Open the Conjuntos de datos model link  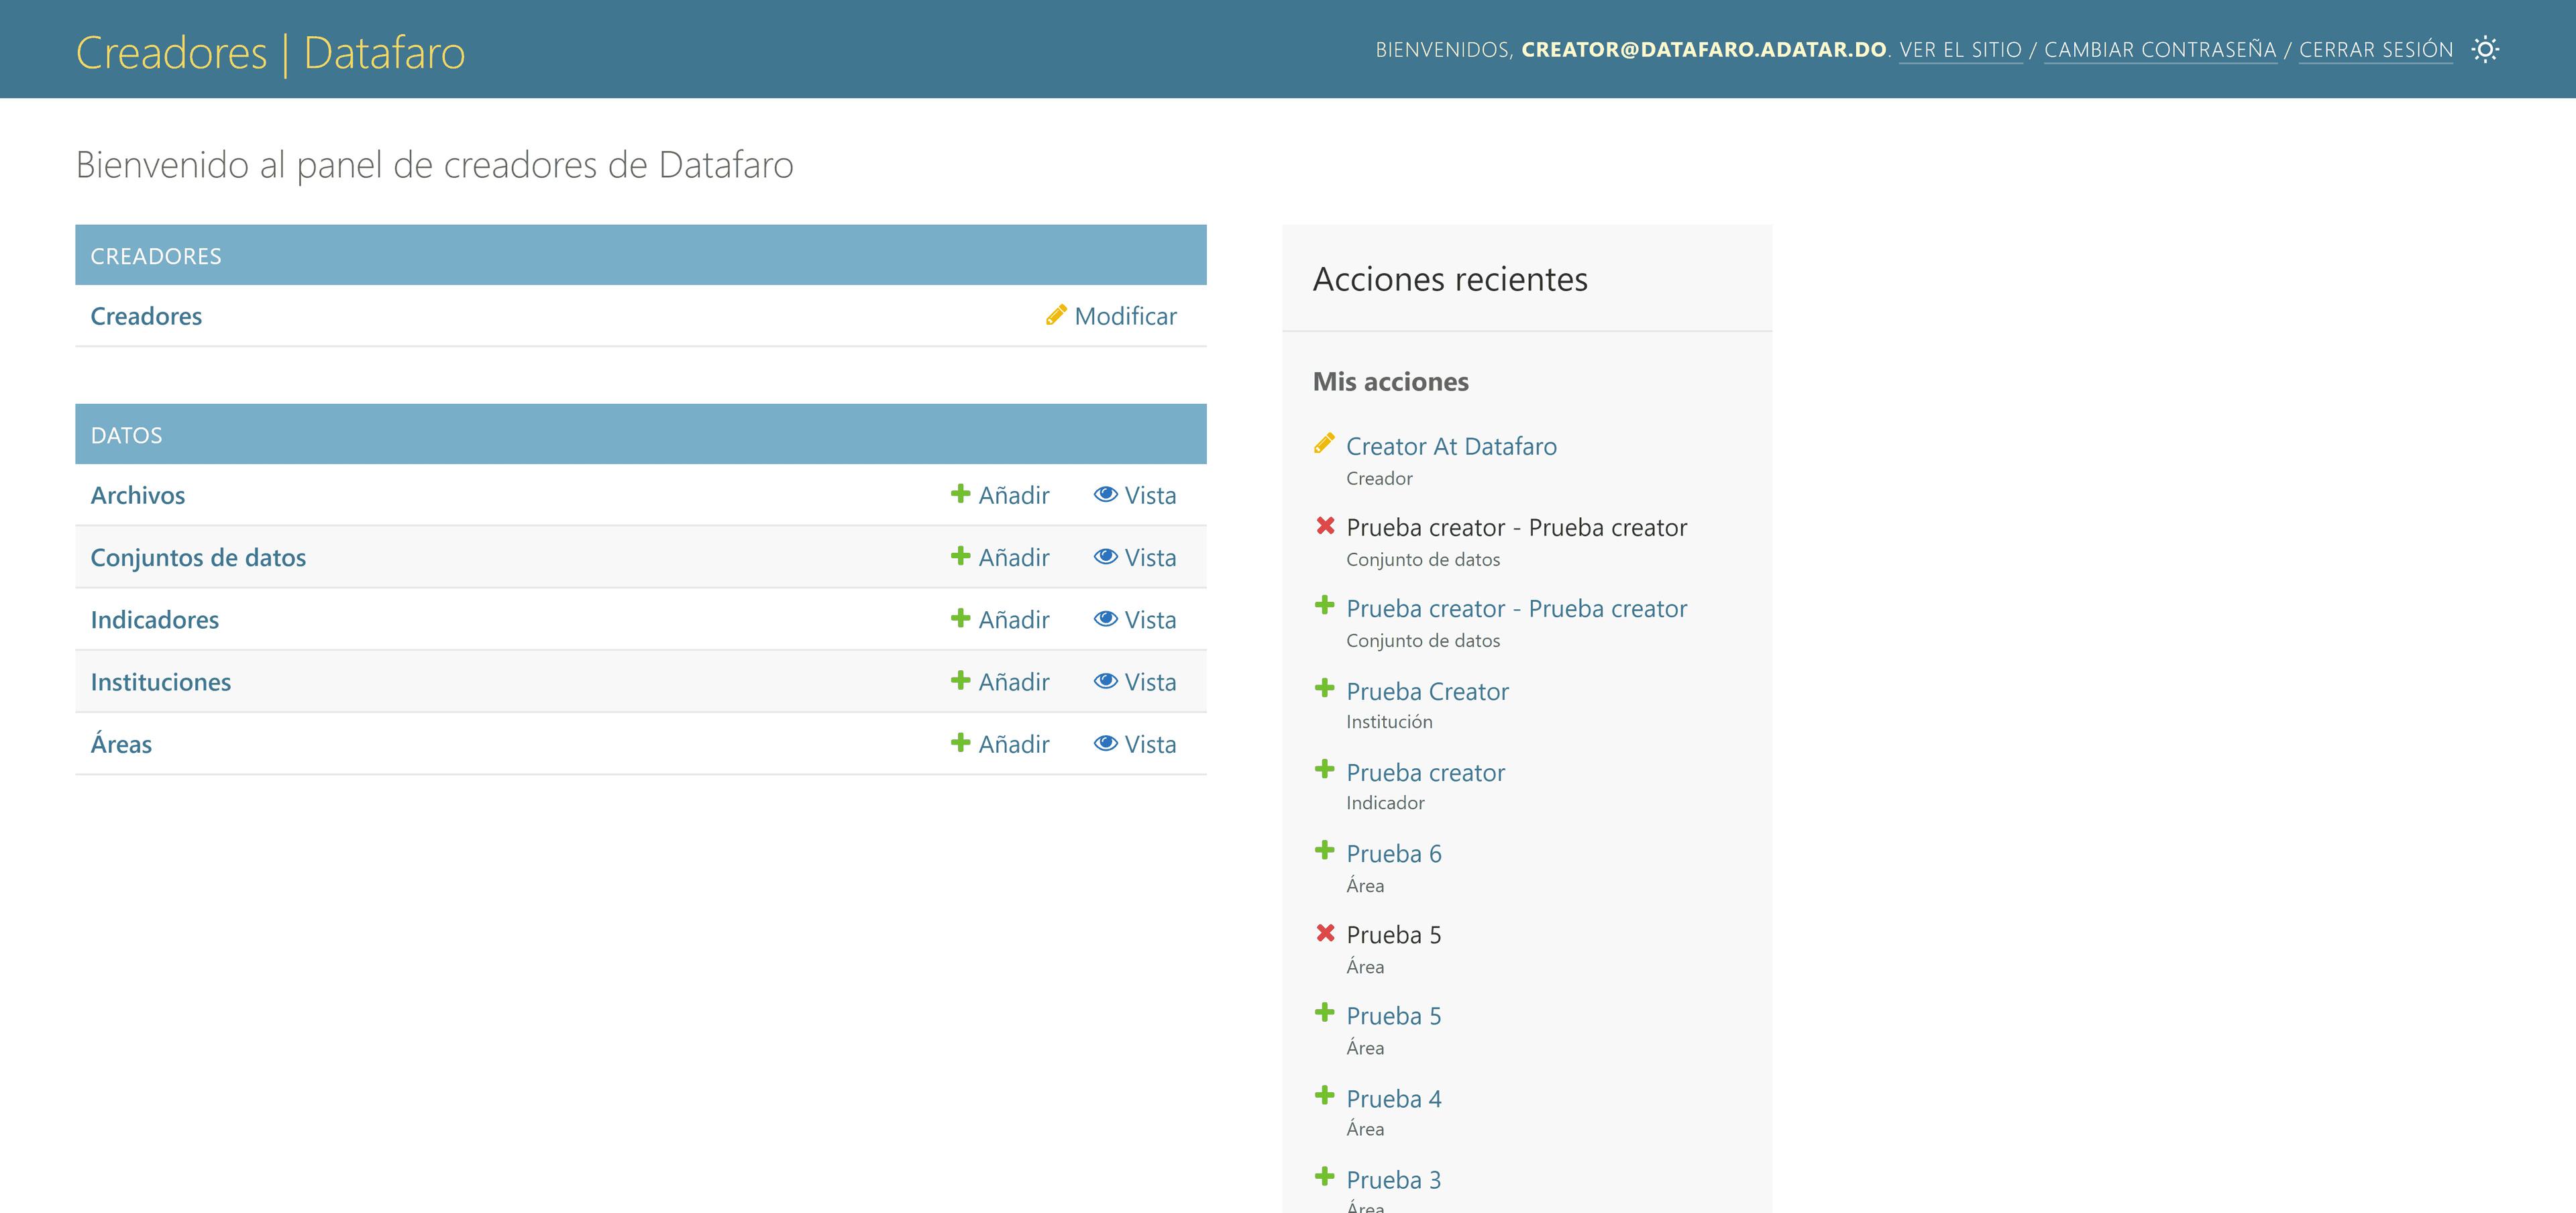(x=198, y=557)
